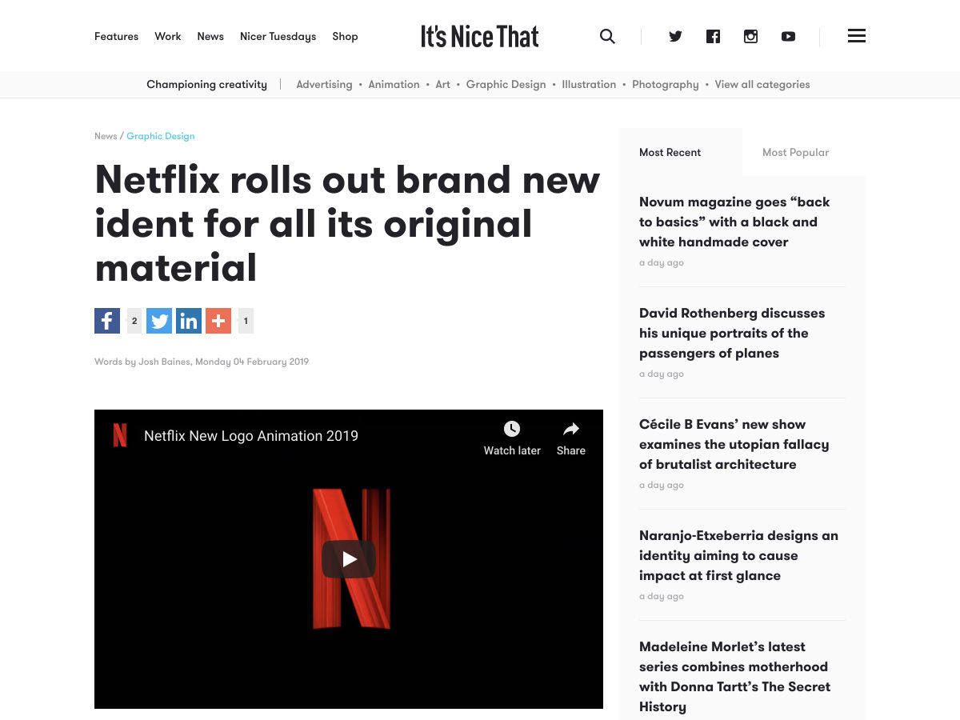
Task: Go to the Features section
Action: tap(116, 36)
